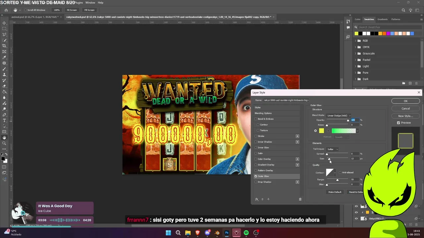Screen dimensions: 424x238
Task: Select the Eyedropper tool
Action: tap(4, 58)
